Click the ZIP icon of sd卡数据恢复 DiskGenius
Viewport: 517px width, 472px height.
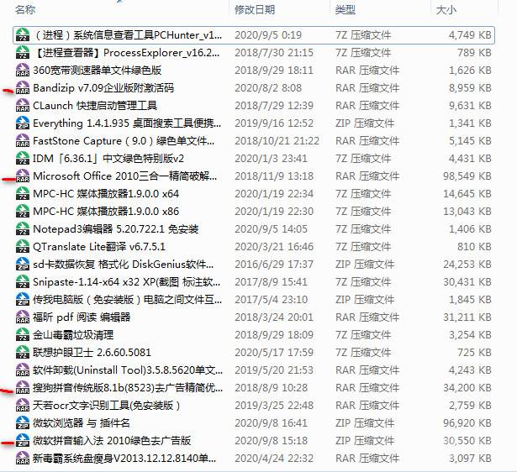[23, 265]
